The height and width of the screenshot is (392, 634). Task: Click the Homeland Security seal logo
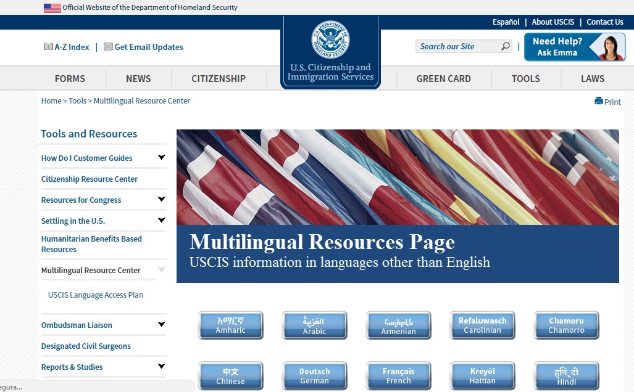click(330, 39)
